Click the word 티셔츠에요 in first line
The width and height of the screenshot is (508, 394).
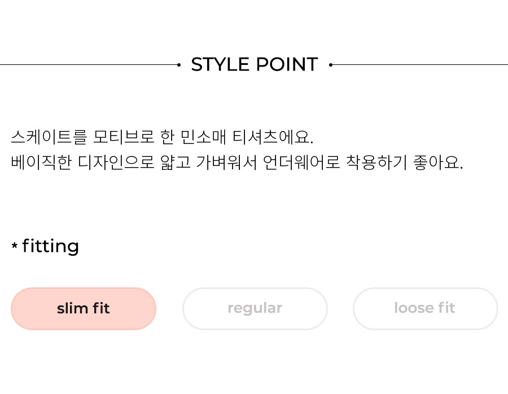point(273,137)
